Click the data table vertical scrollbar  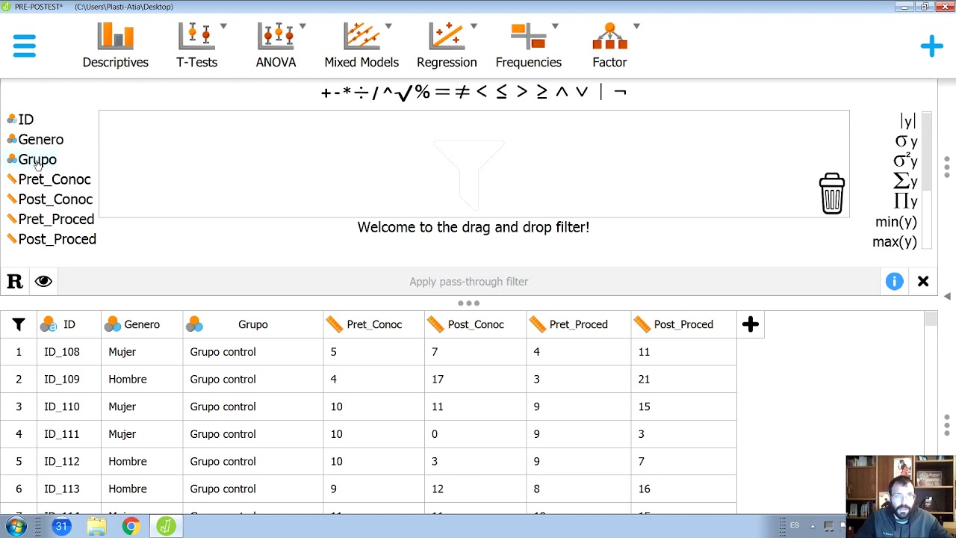pyautogui.click(x=931, y=320)
